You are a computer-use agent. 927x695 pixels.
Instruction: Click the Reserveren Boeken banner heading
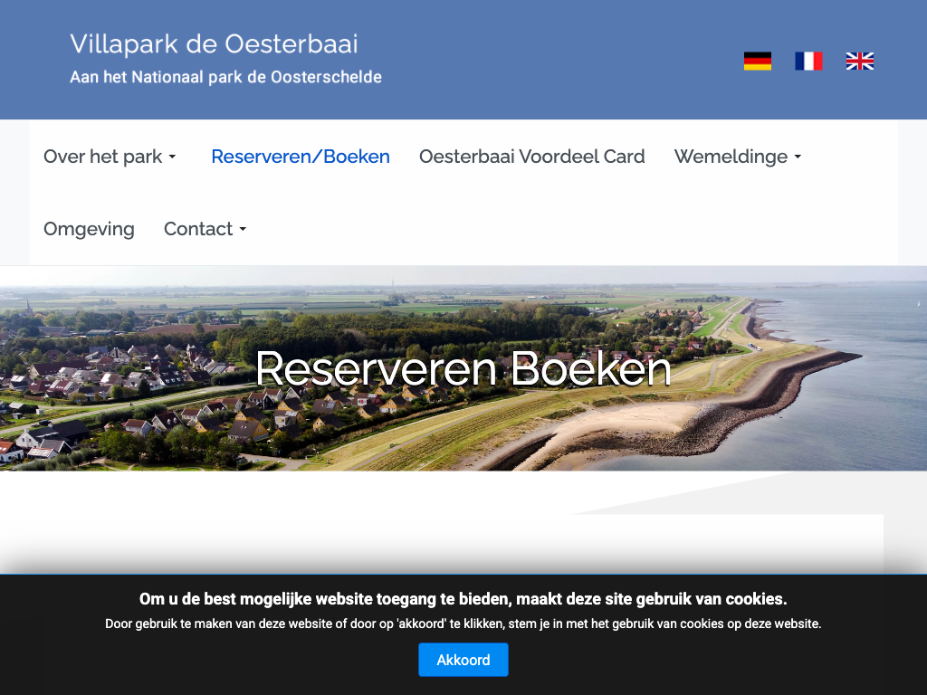pos(463,369)
